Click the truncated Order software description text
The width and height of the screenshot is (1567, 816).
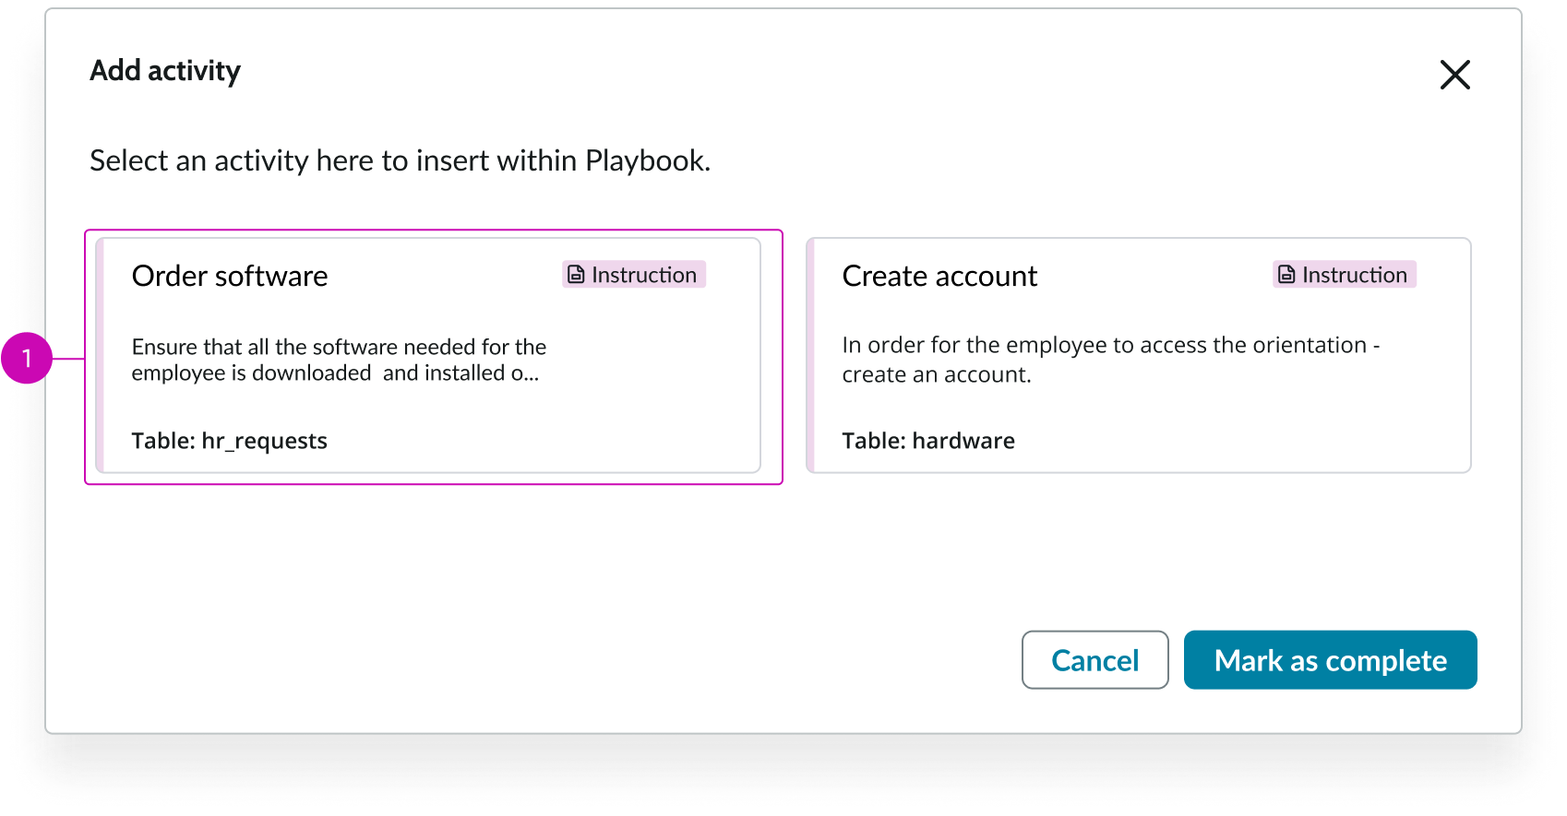(339, 360)
